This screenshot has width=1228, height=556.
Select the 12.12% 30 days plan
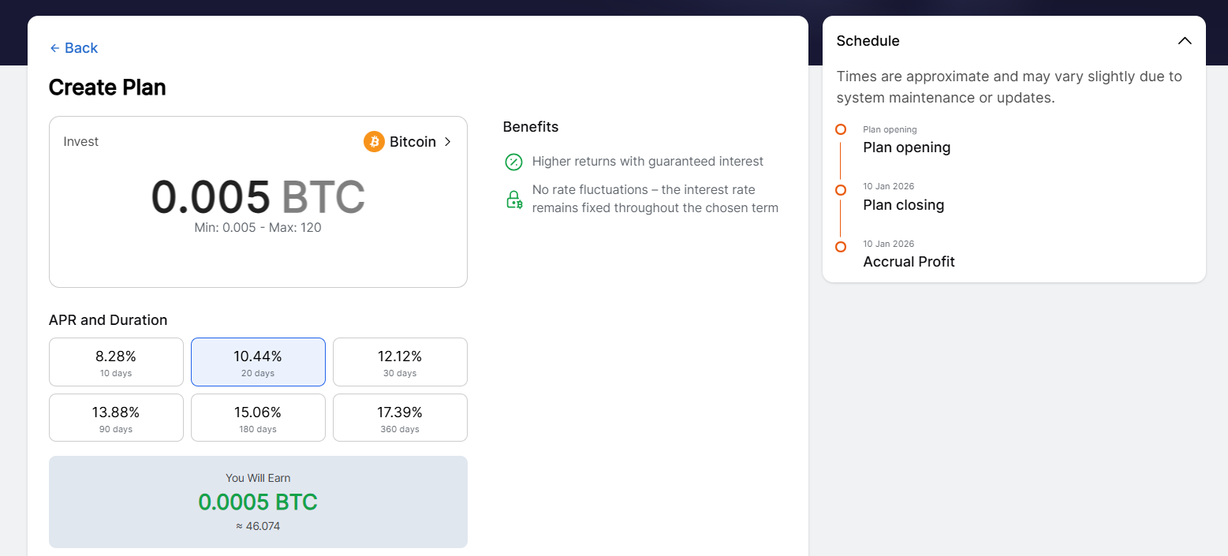(x=400, y=362)
